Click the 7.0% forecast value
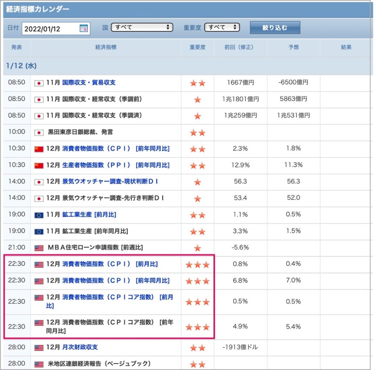This screenshot has height=370, width=376. tap(293, 280)
